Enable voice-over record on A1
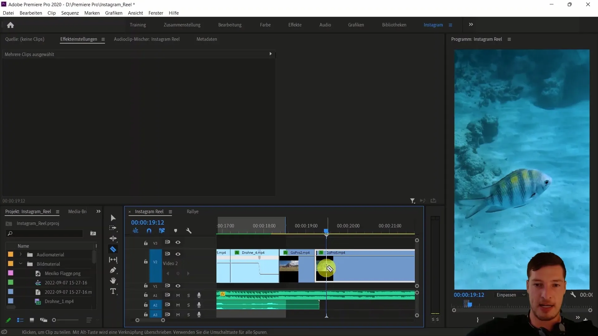This screenshot has width=598, height=336. 199,295
